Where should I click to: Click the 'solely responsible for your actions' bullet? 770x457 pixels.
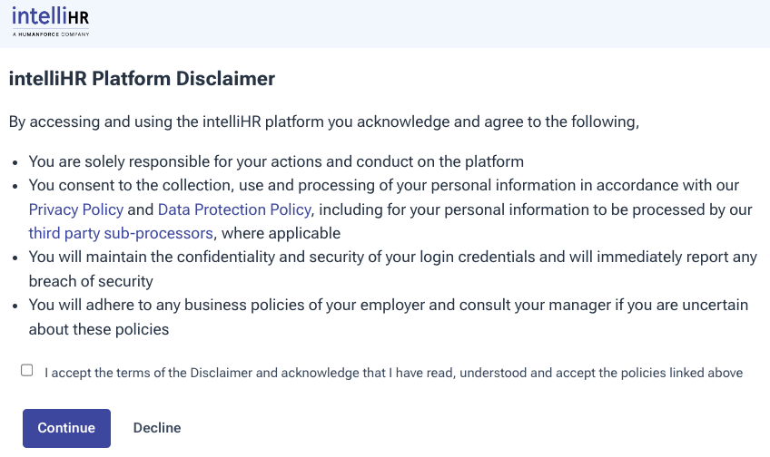click(276, 162)
